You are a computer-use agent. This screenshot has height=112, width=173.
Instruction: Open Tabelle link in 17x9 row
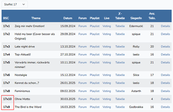click(x=120, y=107)
